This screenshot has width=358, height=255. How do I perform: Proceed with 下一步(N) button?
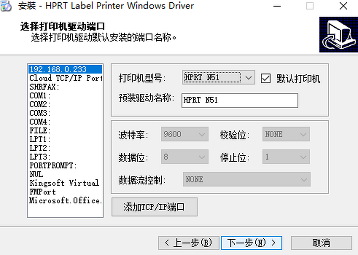click(x=251, y=243)
